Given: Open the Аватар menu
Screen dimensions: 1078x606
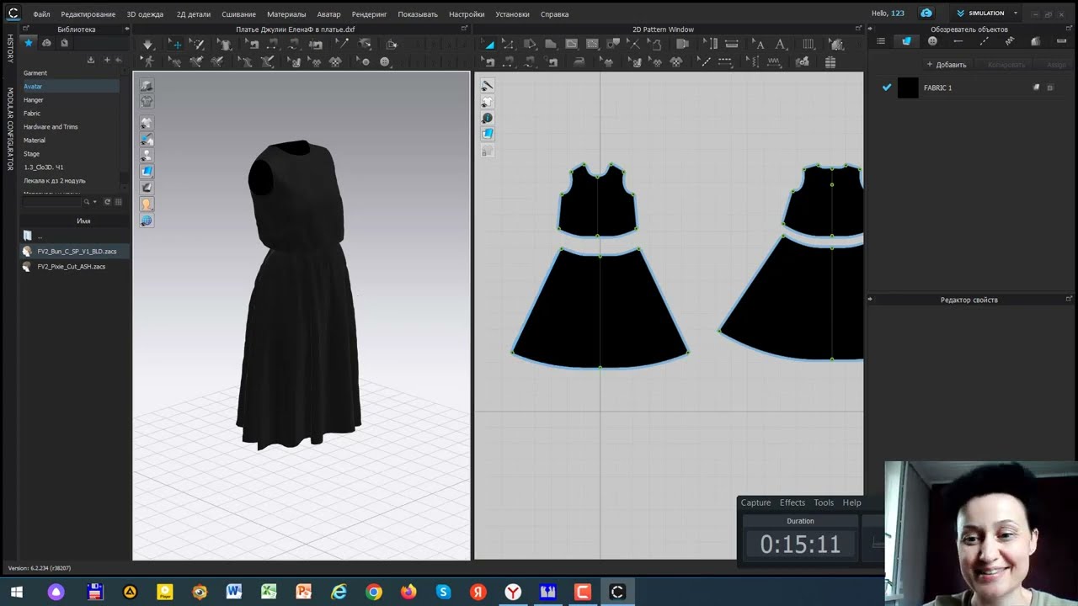Looking at the screenshot, I should (x=329, y=14).
